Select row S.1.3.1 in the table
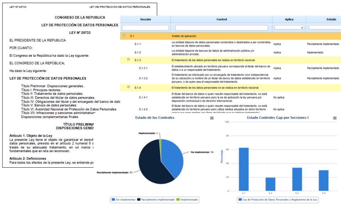Screen dimensions: 341x208 click(x=230, y=68)
